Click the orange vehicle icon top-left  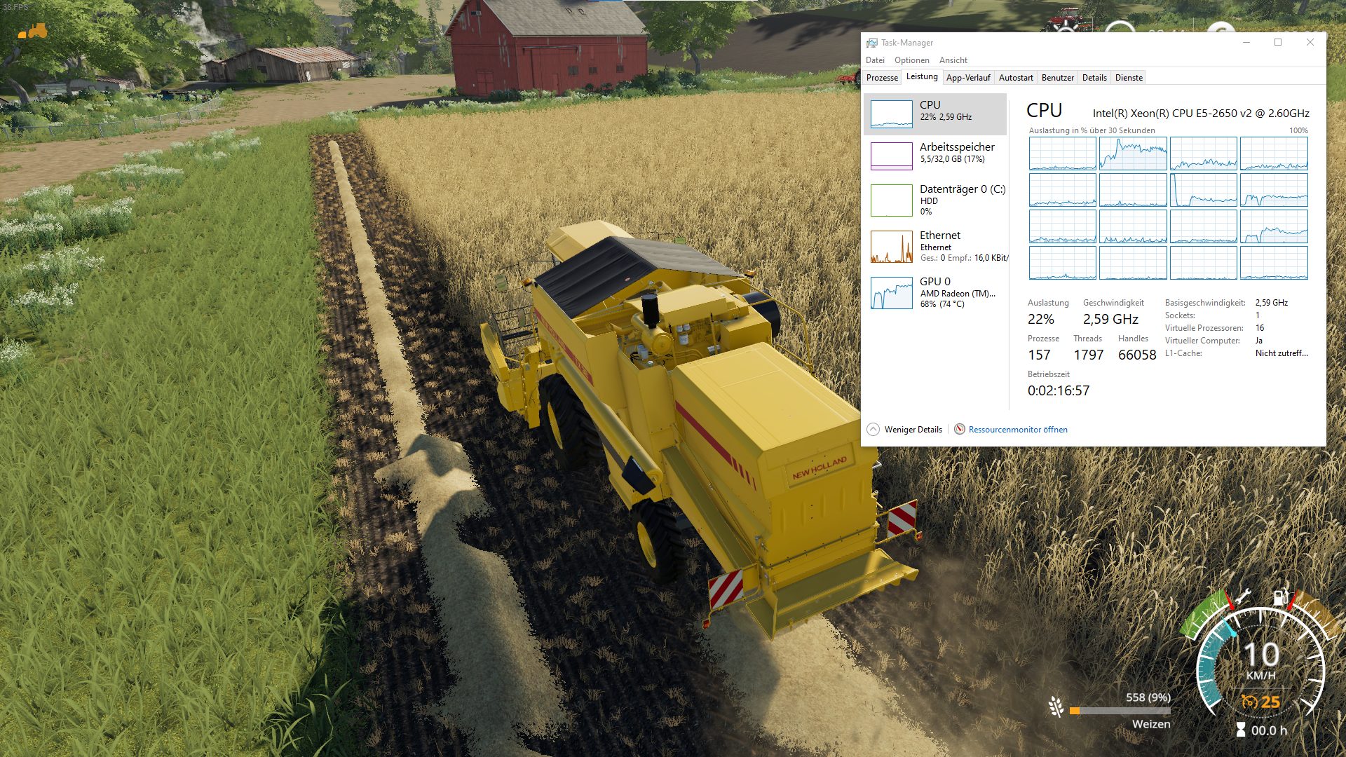coord(33,31)
